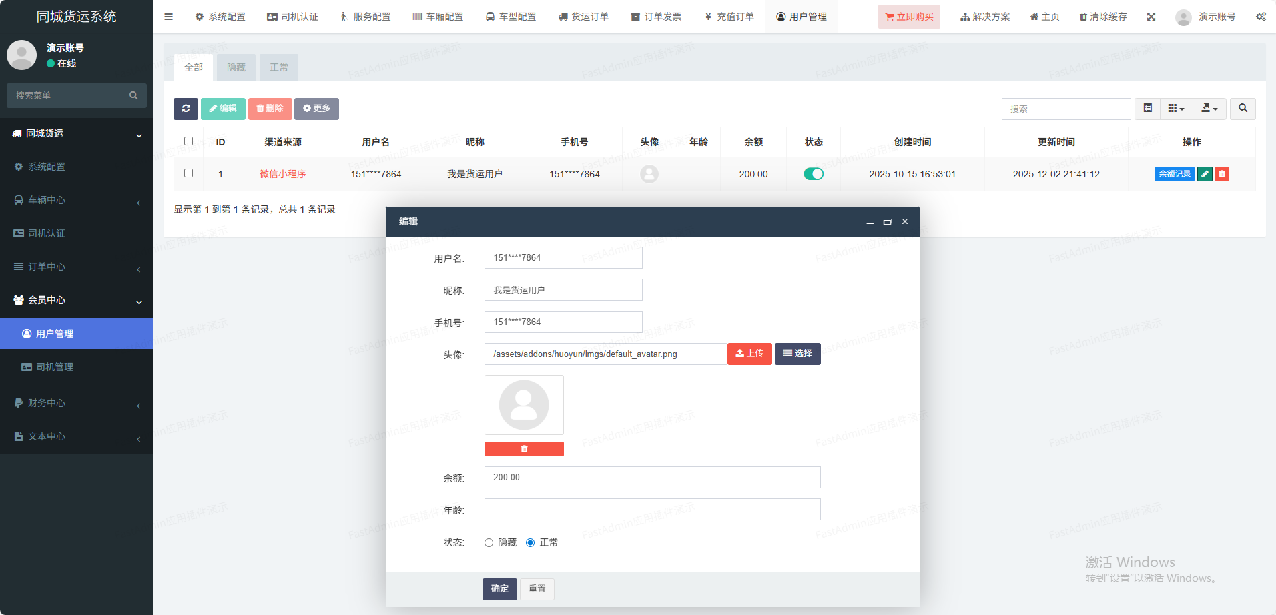This screenshot has width=1276, height=615.
Task: Click into the 年龄 input field
Action: point(652,510)
